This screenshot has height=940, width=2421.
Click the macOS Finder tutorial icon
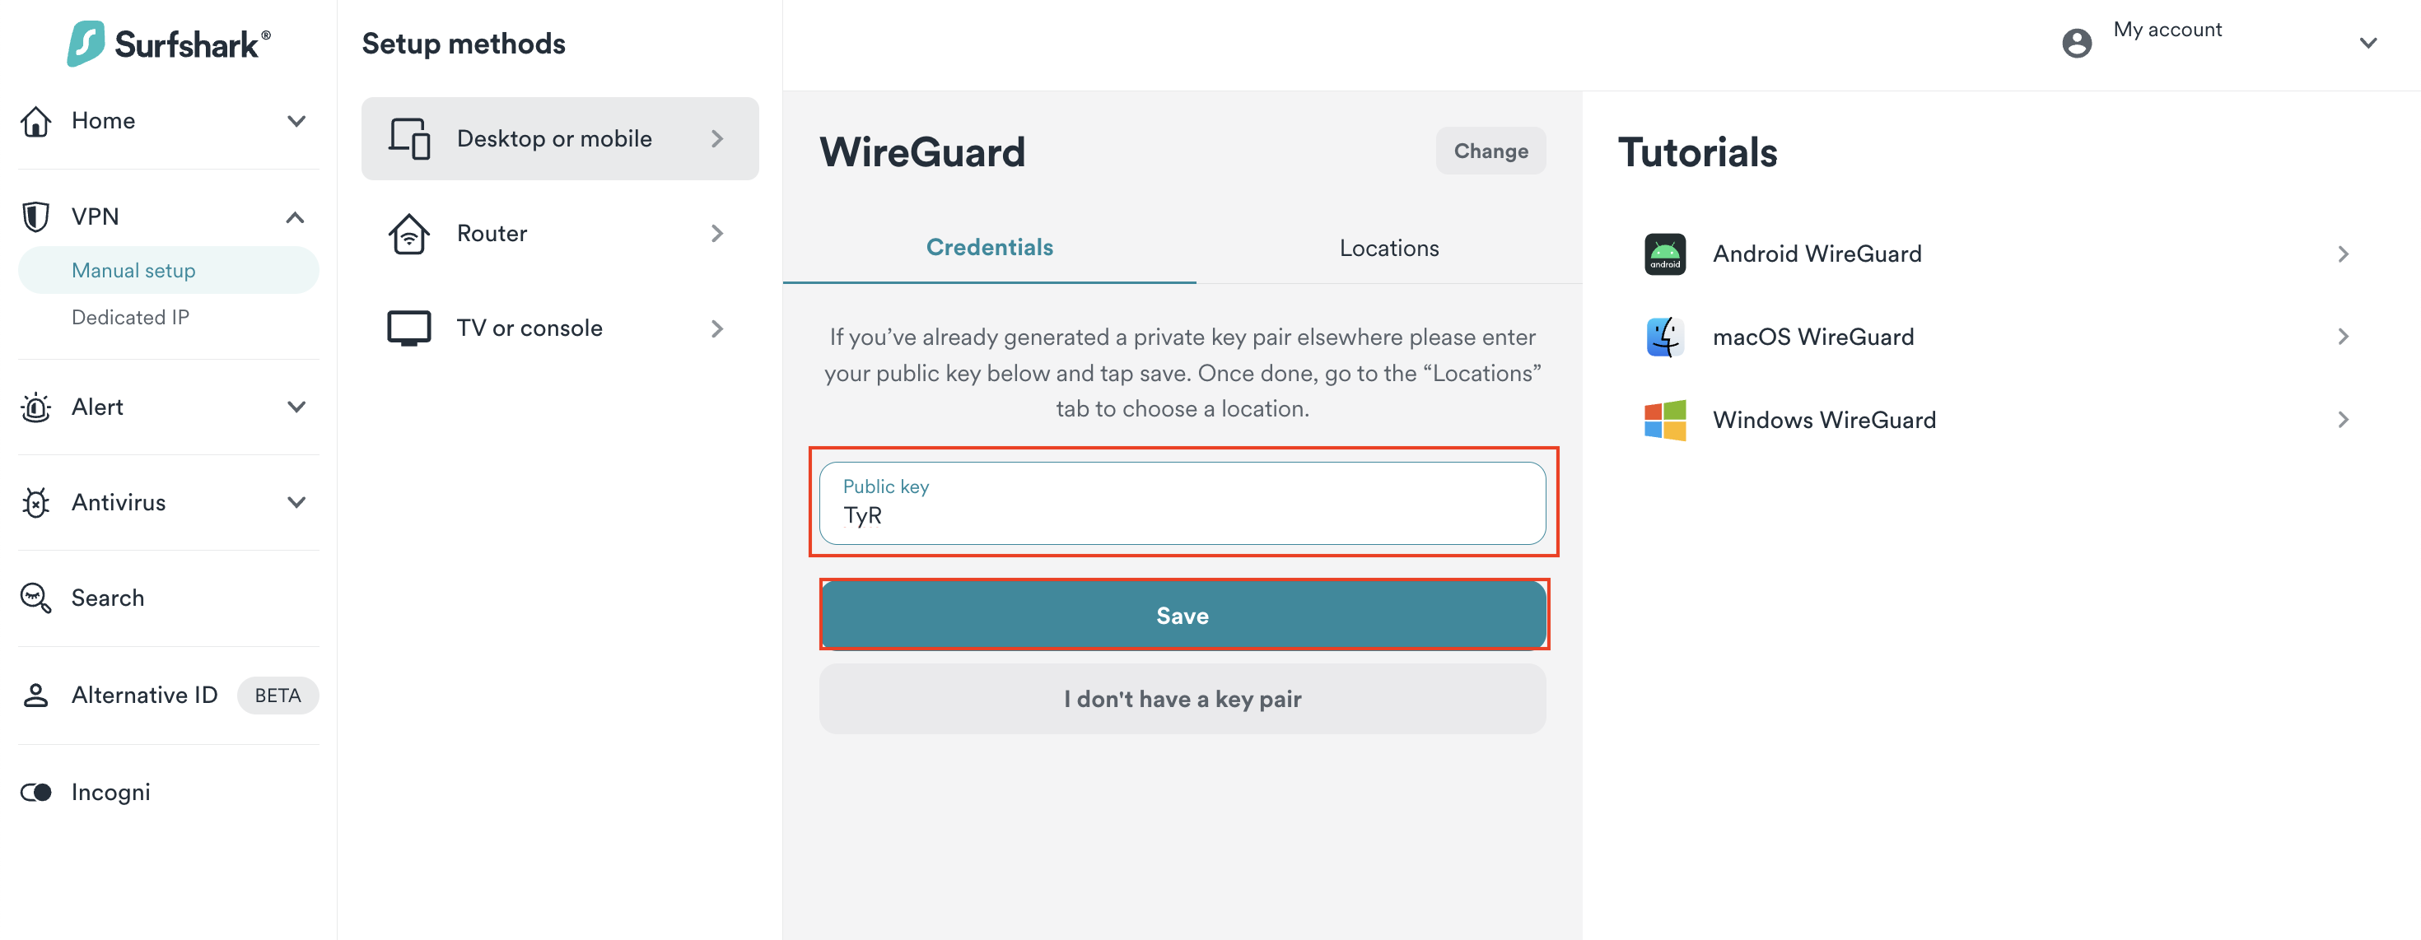(x=1664, y=337)
